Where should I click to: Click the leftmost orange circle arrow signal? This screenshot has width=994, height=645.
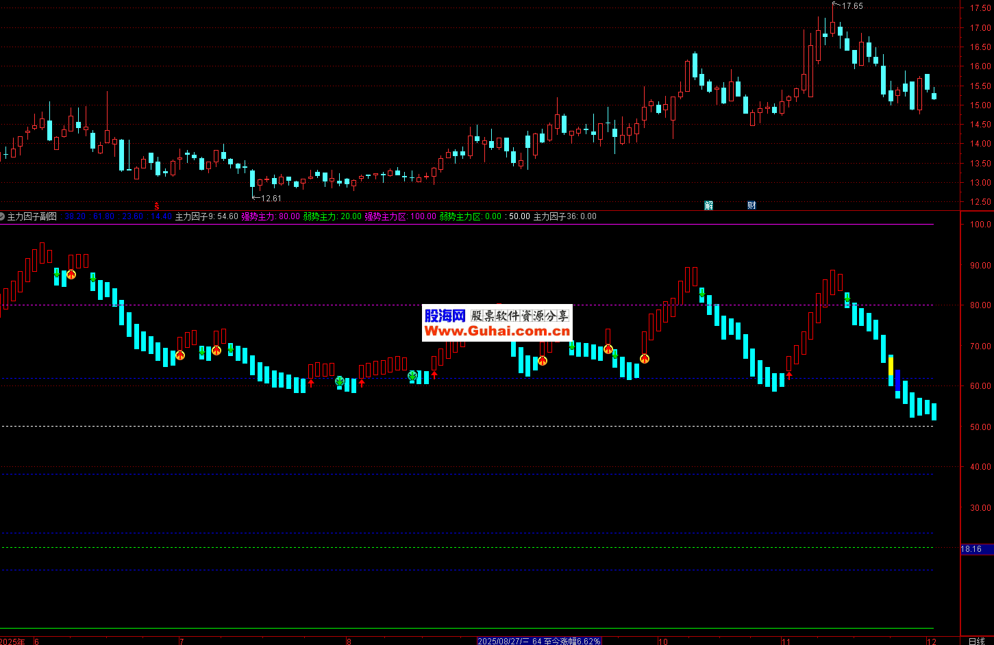tap(71, 275)
